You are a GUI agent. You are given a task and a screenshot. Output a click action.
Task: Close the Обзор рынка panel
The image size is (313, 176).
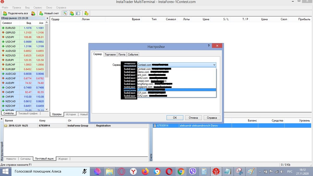47,18
